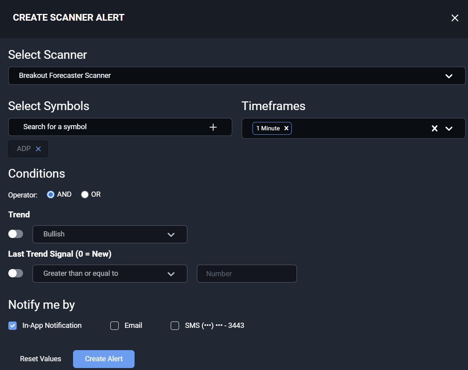
Task: Remove the ADP symbol tag
Action: click(39, 149)
